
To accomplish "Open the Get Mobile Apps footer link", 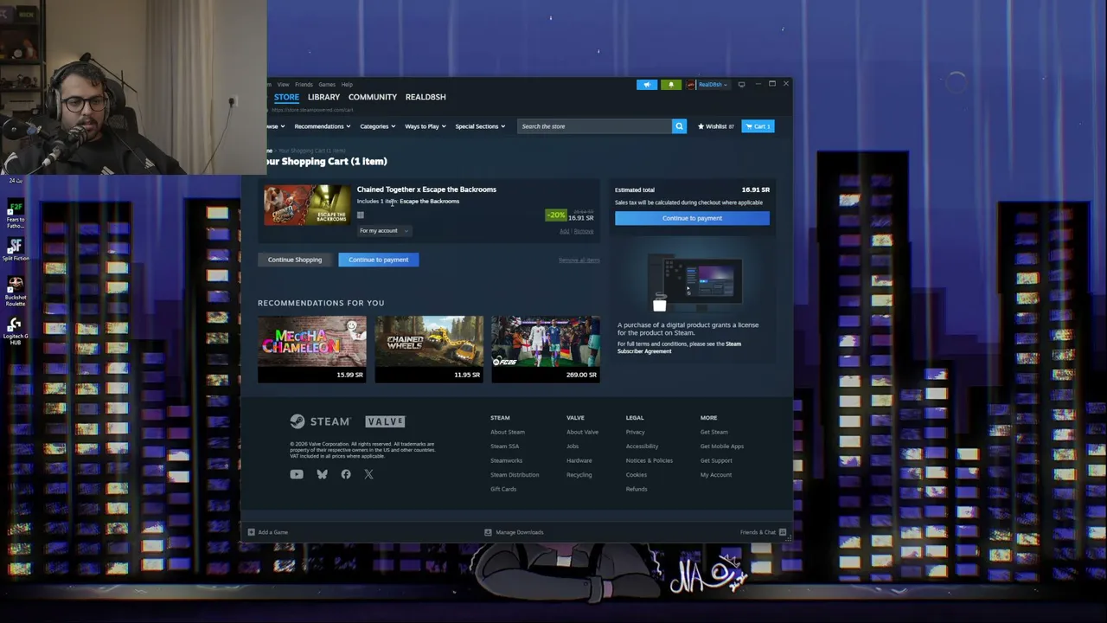I will (x=722, y=446).
